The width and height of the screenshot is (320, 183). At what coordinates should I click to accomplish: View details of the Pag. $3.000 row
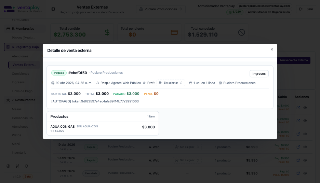pyautogui.click(x=305, y=108)
